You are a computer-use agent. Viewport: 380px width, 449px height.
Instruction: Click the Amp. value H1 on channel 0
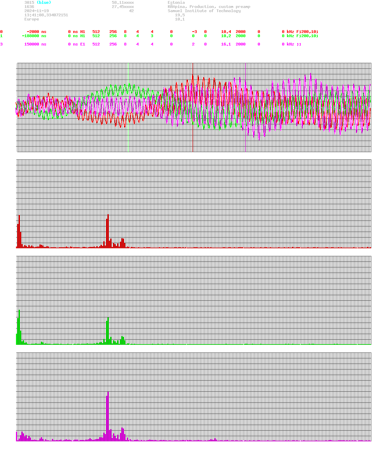(83, 32)
